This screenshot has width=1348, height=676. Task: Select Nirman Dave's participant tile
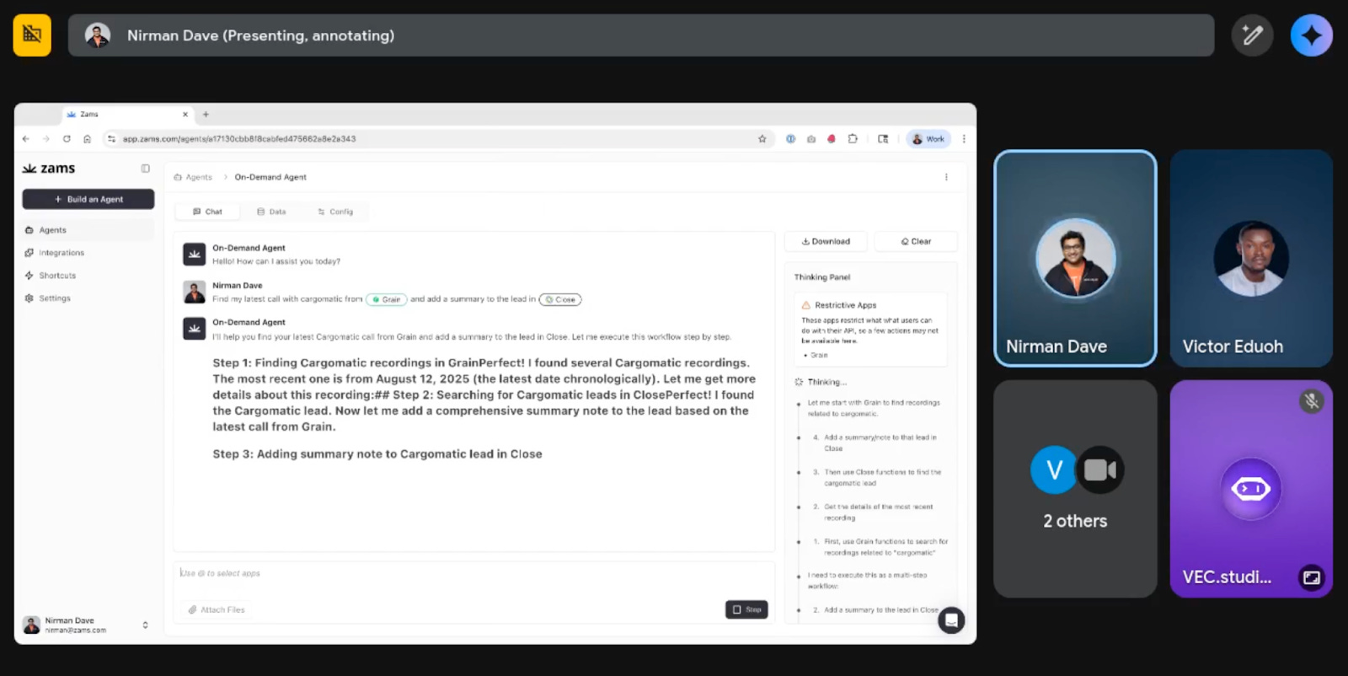click(x=1075, y=258)
